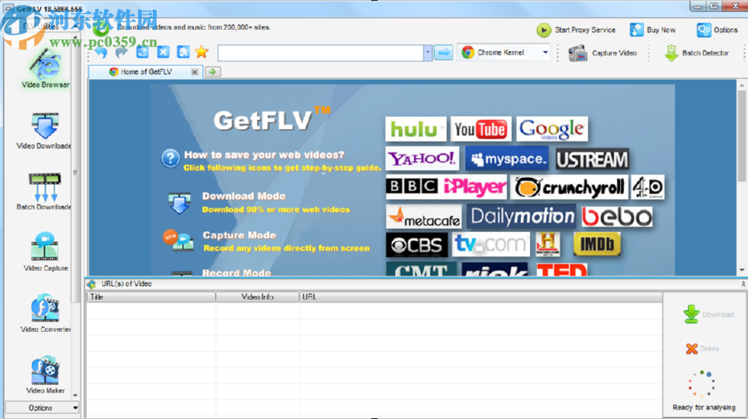Click the web page vertical scrollbar

click(742, 136)
